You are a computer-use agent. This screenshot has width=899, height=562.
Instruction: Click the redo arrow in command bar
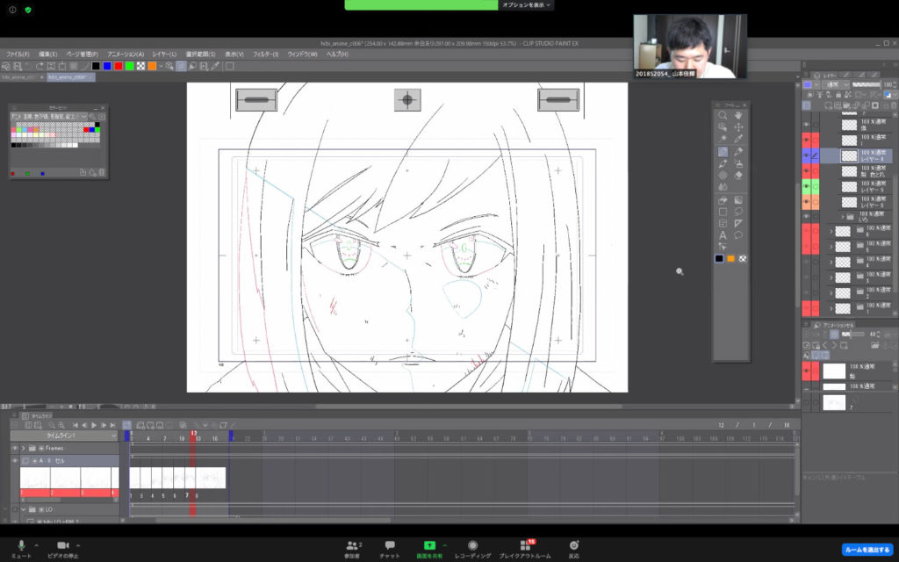click(40, 67)
